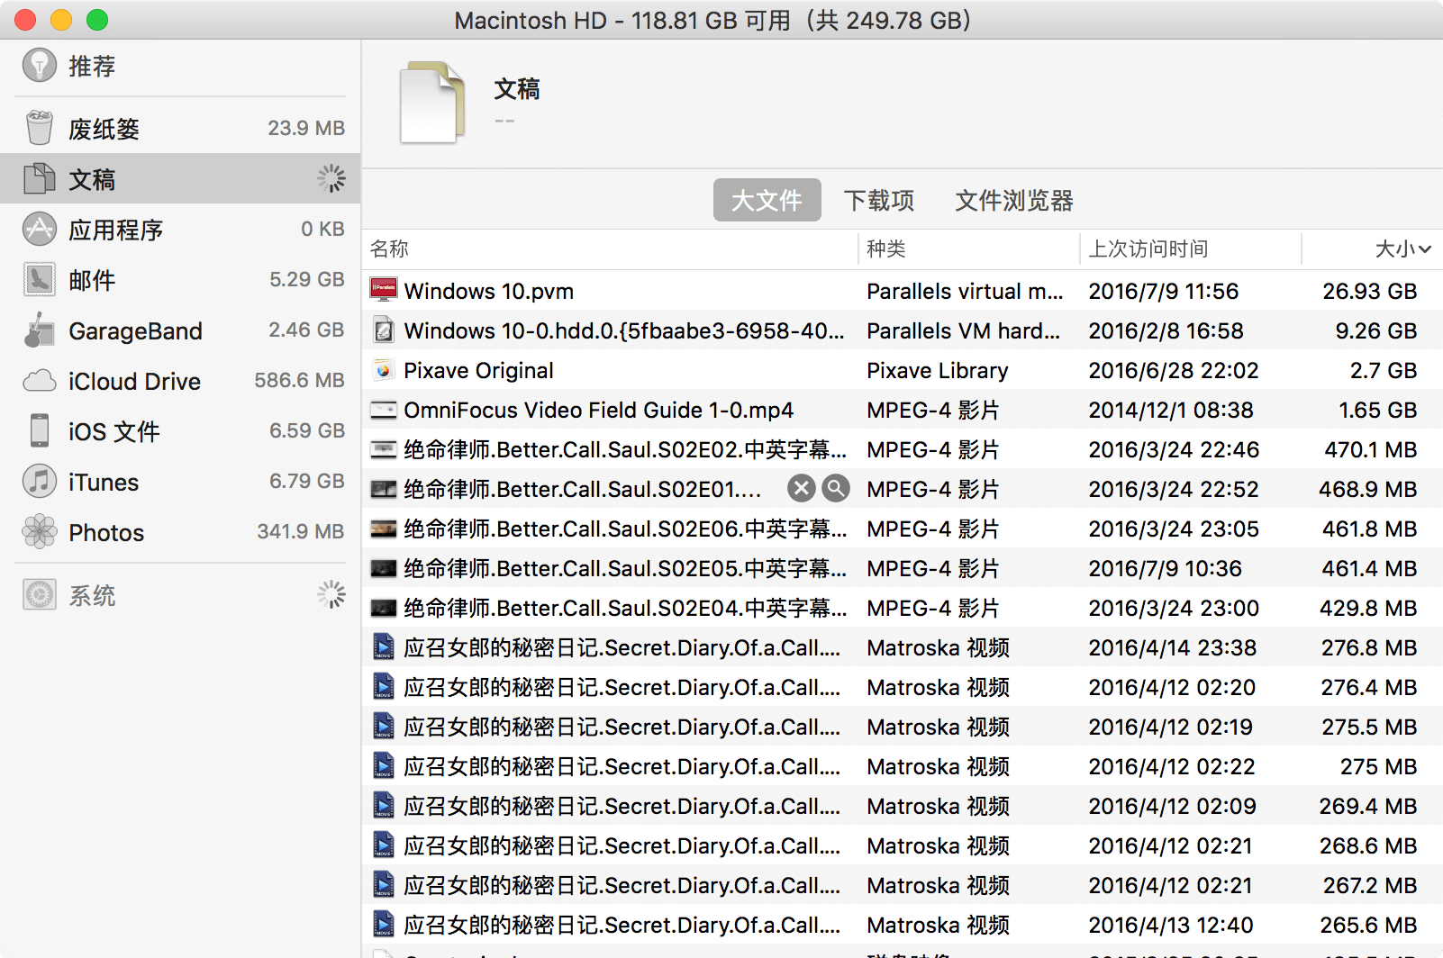Select iOS 文件 sidebar item
The image size is (1443, 958).
tap(180, 430)
